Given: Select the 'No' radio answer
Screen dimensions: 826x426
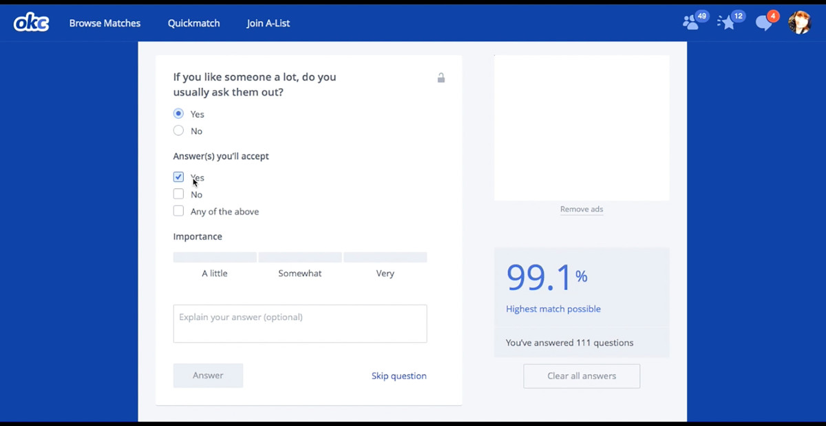Looking at the screenshot, I should (179, 131).
